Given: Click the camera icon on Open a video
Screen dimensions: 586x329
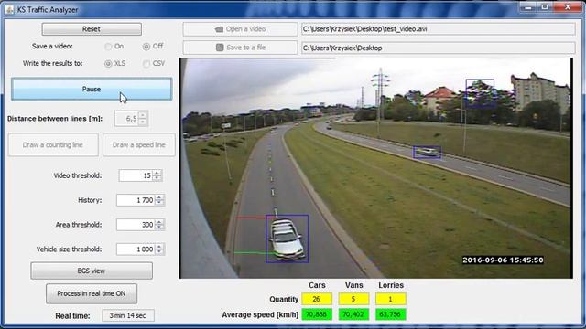Looking at the screenshot, I should coord(219,29).
